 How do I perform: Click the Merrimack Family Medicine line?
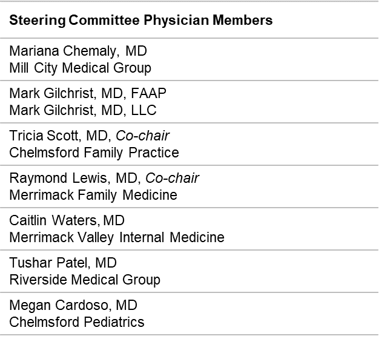click(x=93, y=196)
